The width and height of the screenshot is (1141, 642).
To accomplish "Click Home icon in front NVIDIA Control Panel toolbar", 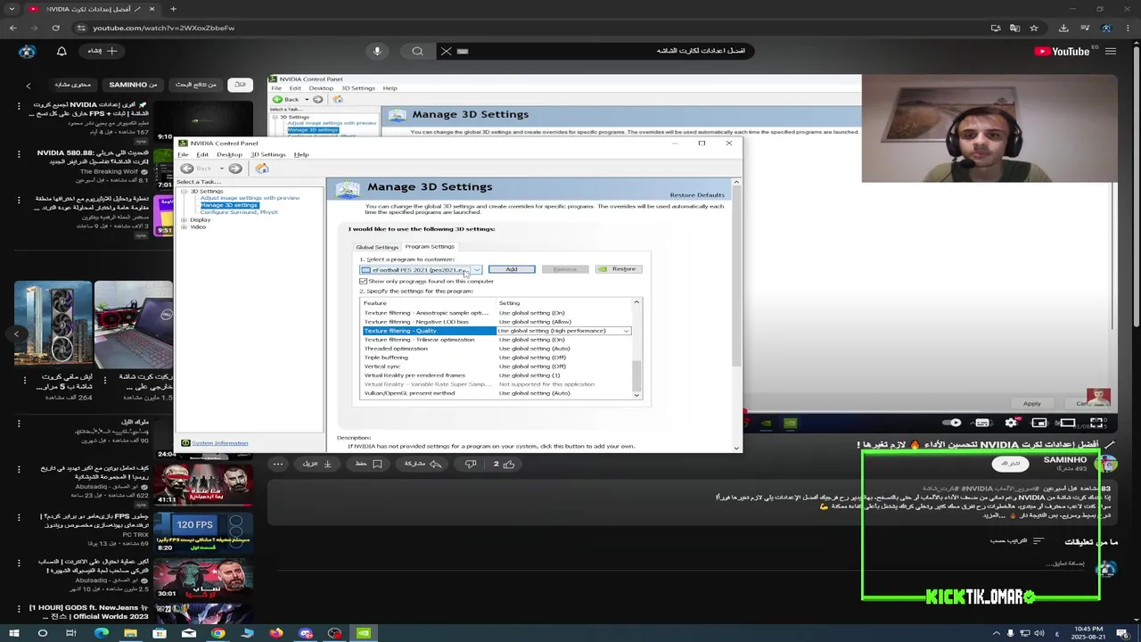I will (x=262, y=169).
